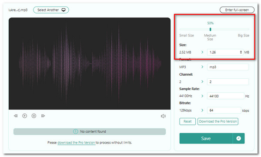This screenshot has height=157, width=261.
Task: Click Download the Pro Version button
Action: click(218, 121)
